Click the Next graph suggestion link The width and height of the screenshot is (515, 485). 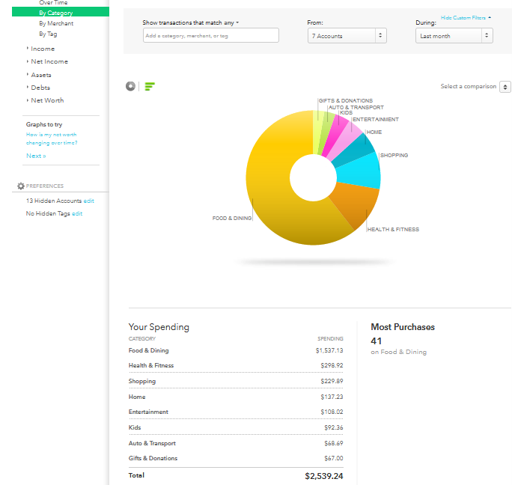36,156
